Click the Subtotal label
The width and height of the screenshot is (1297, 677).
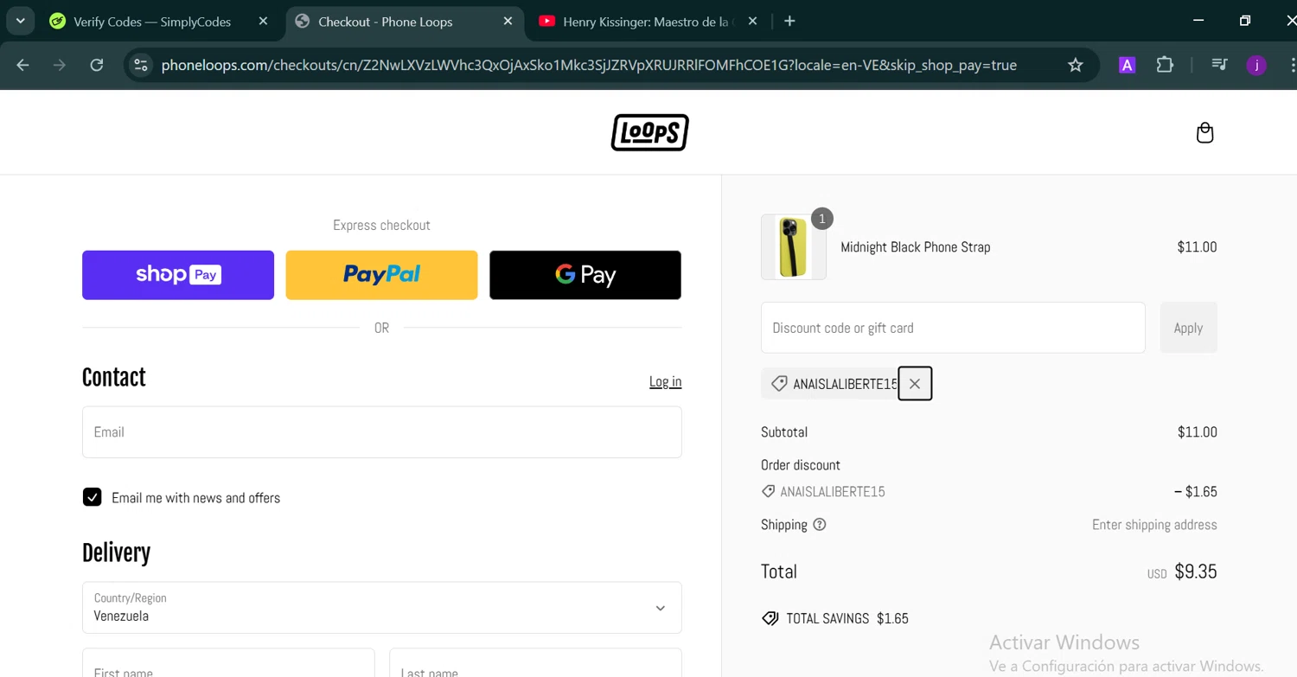click(x=784, y=432)
